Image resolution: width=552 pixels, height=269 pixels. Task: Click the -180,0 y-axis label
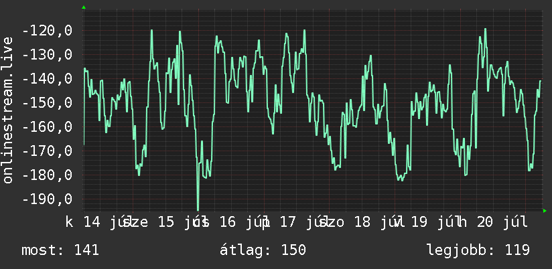[47, 175]
